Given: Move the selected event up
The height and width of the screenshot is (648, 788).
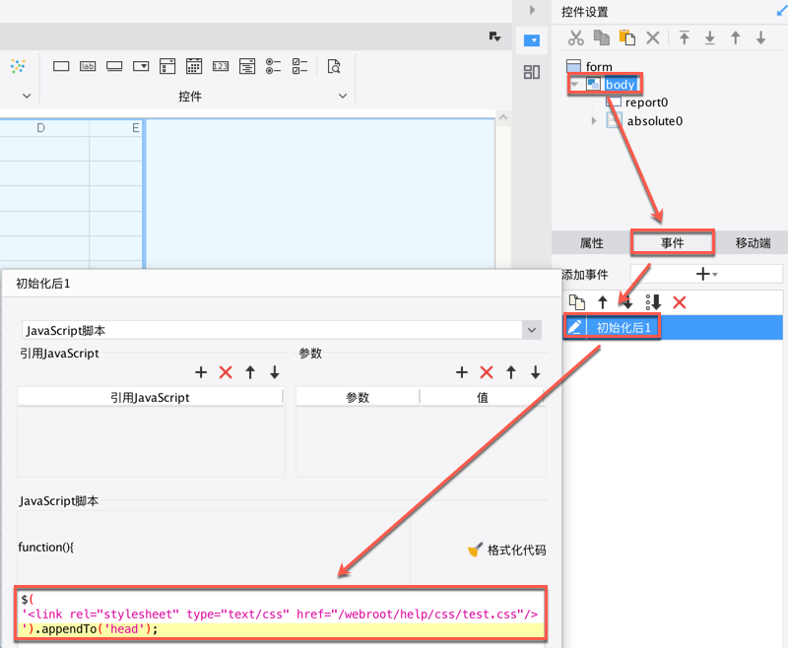Looking at the screenshot, I should click(603, 302).
